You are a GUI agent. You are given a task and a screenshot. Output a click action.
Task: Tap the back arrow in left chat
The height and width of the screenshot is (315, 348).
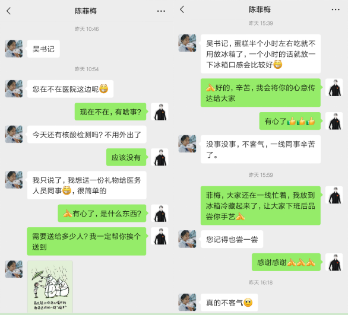(x=8, y=11)
